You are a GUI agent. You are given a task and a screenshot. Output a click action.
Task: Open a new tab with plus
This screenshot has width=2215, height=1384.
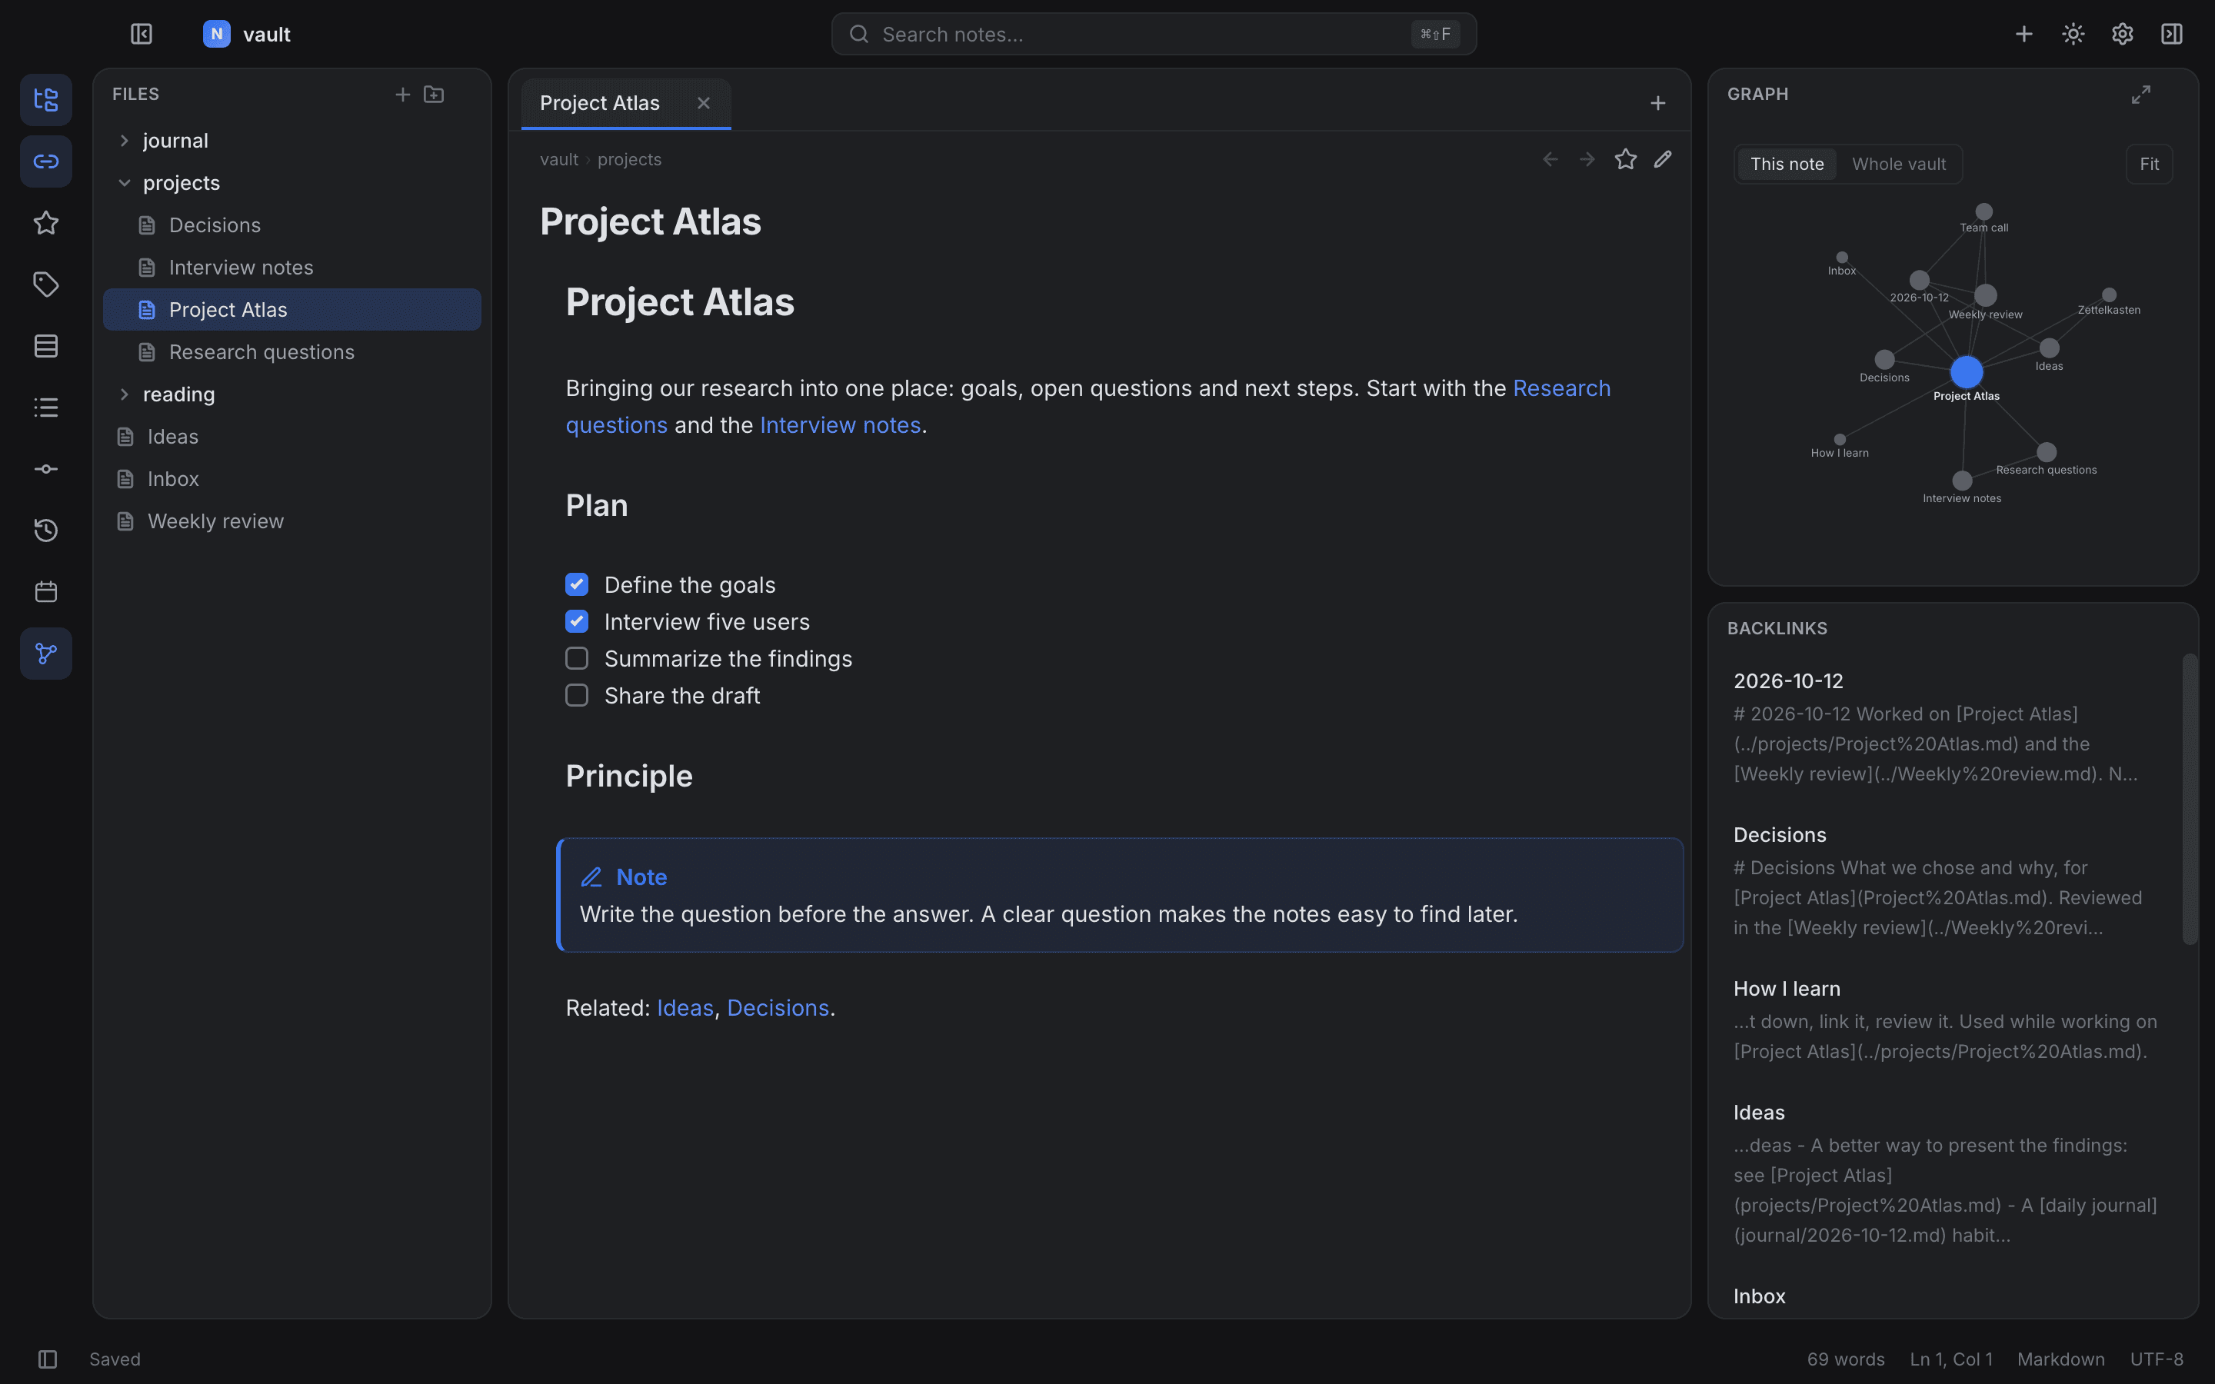pyautogui.click(x=1657, y=104)
